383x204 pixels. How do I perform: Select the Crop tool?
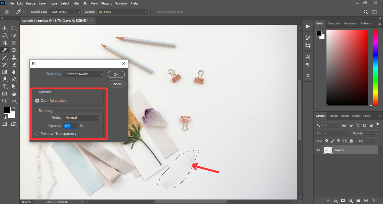click(x=4, y=43)
